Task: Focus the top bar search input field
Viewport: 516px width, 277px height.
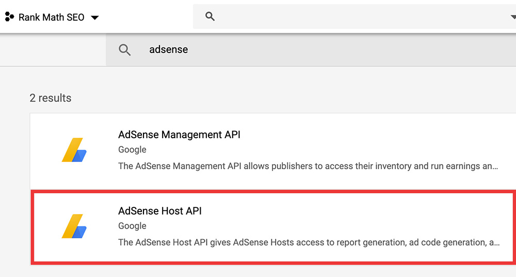Action: (x=356, y=17)
